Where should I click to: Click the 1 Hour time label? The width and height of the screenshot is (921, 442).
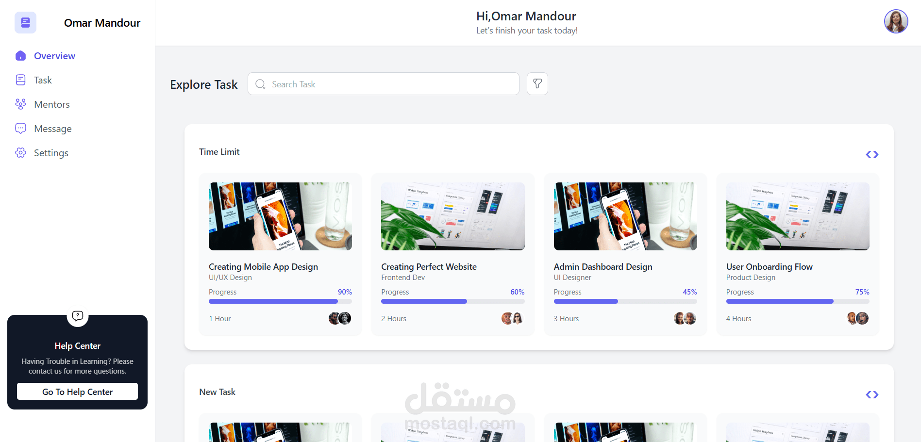click(220, 319)
